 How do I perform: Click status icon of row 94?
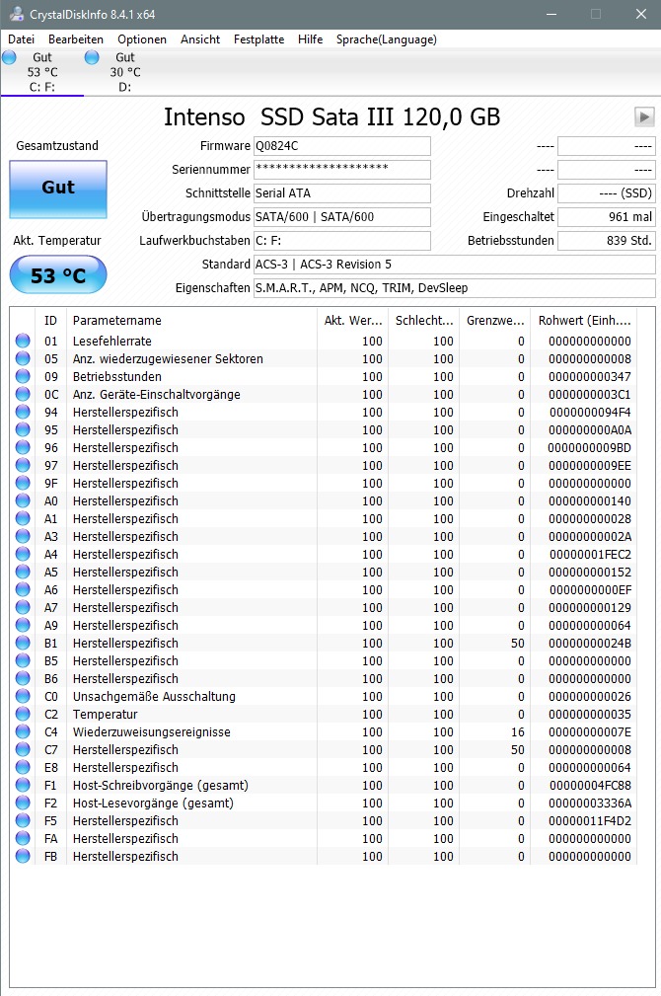23,412
